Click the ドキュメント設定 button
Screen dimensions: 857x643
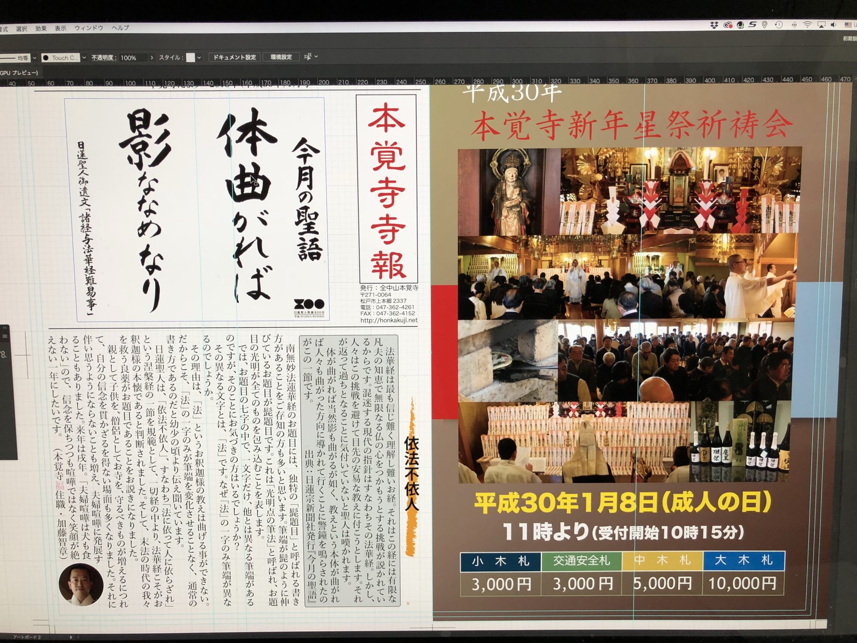pos(234,57)
